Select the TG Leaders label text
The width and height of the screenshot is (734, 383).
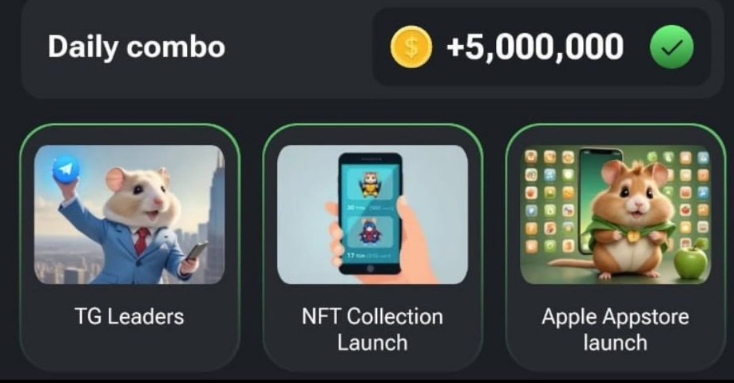(129, 316)
